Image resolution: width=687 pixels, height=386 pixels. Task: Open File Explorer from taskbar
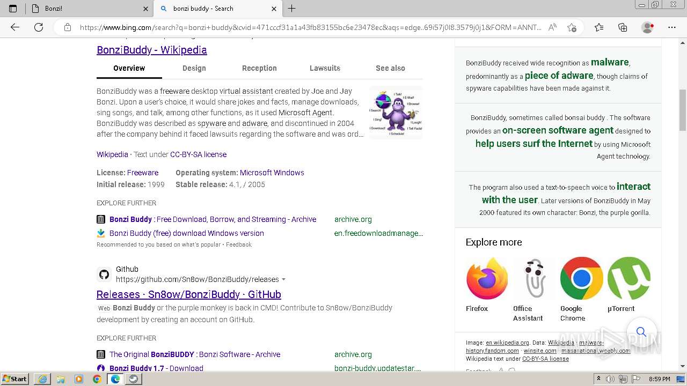(x=61, y=379)
